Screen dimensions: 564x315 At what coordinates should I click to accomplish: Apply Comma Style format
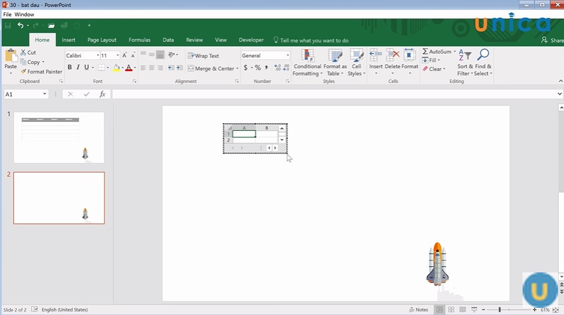266,67
